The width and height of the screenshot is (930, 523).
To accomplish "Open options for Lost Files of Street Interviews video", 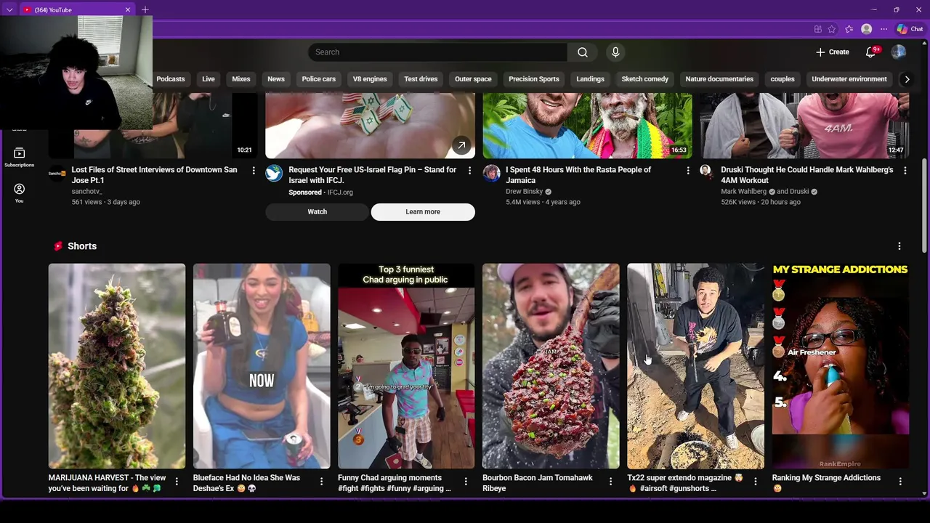I will pyautogui.click(x=254, y=170).
